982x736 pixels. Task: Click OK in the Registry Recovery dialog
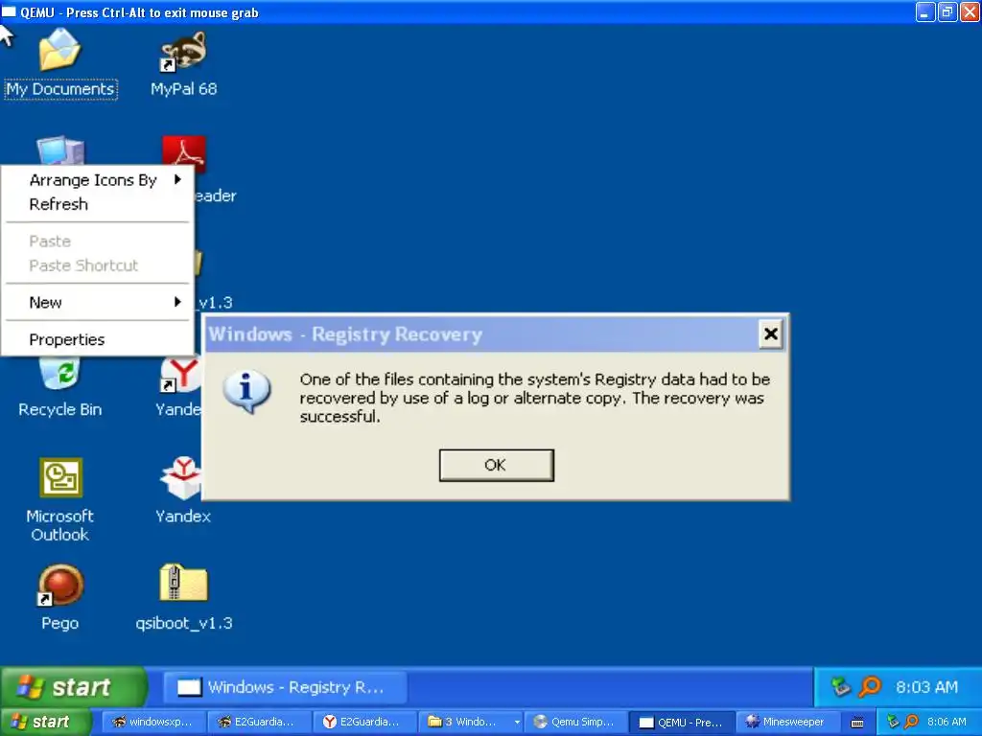(x=496, y=465)
